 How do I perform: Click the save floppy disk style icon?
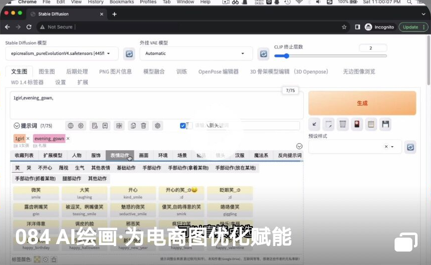tap(385, 124)
